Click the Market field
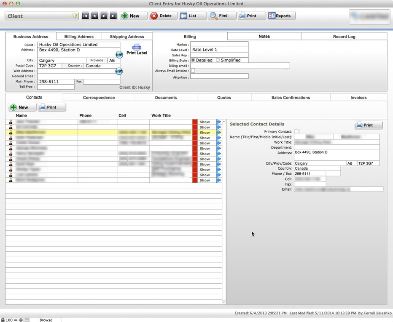This screenshot has height=322, width=393. [x=219, y=44]
